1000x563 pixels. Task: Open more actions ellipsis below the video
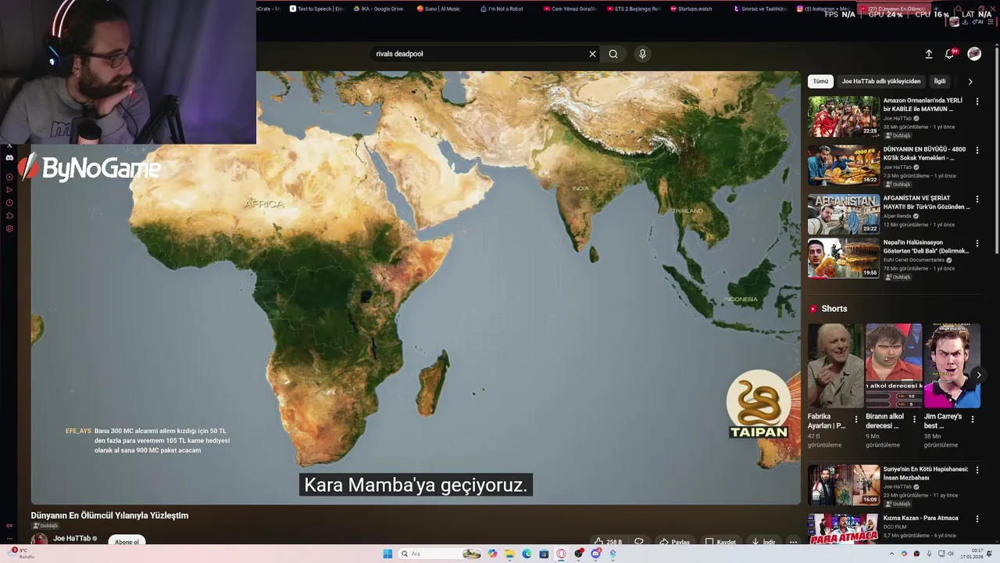tap(793, 542)
